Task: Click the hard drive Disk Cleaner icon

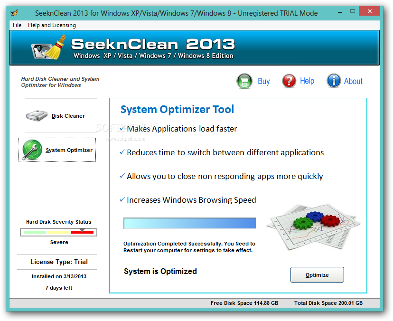Action: click(x=37, y=115)
